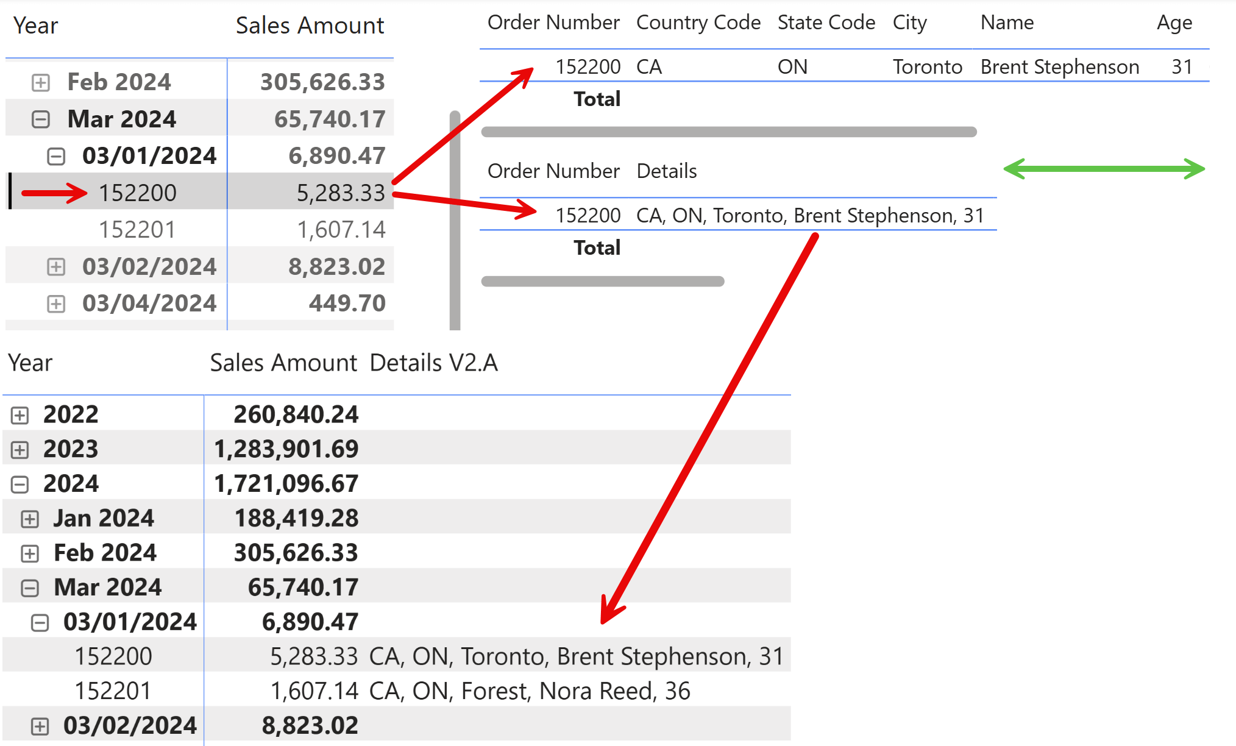Collapse 03/01/2024 in the top matrix
This screenshot has height=746, width=1236.
56,157
